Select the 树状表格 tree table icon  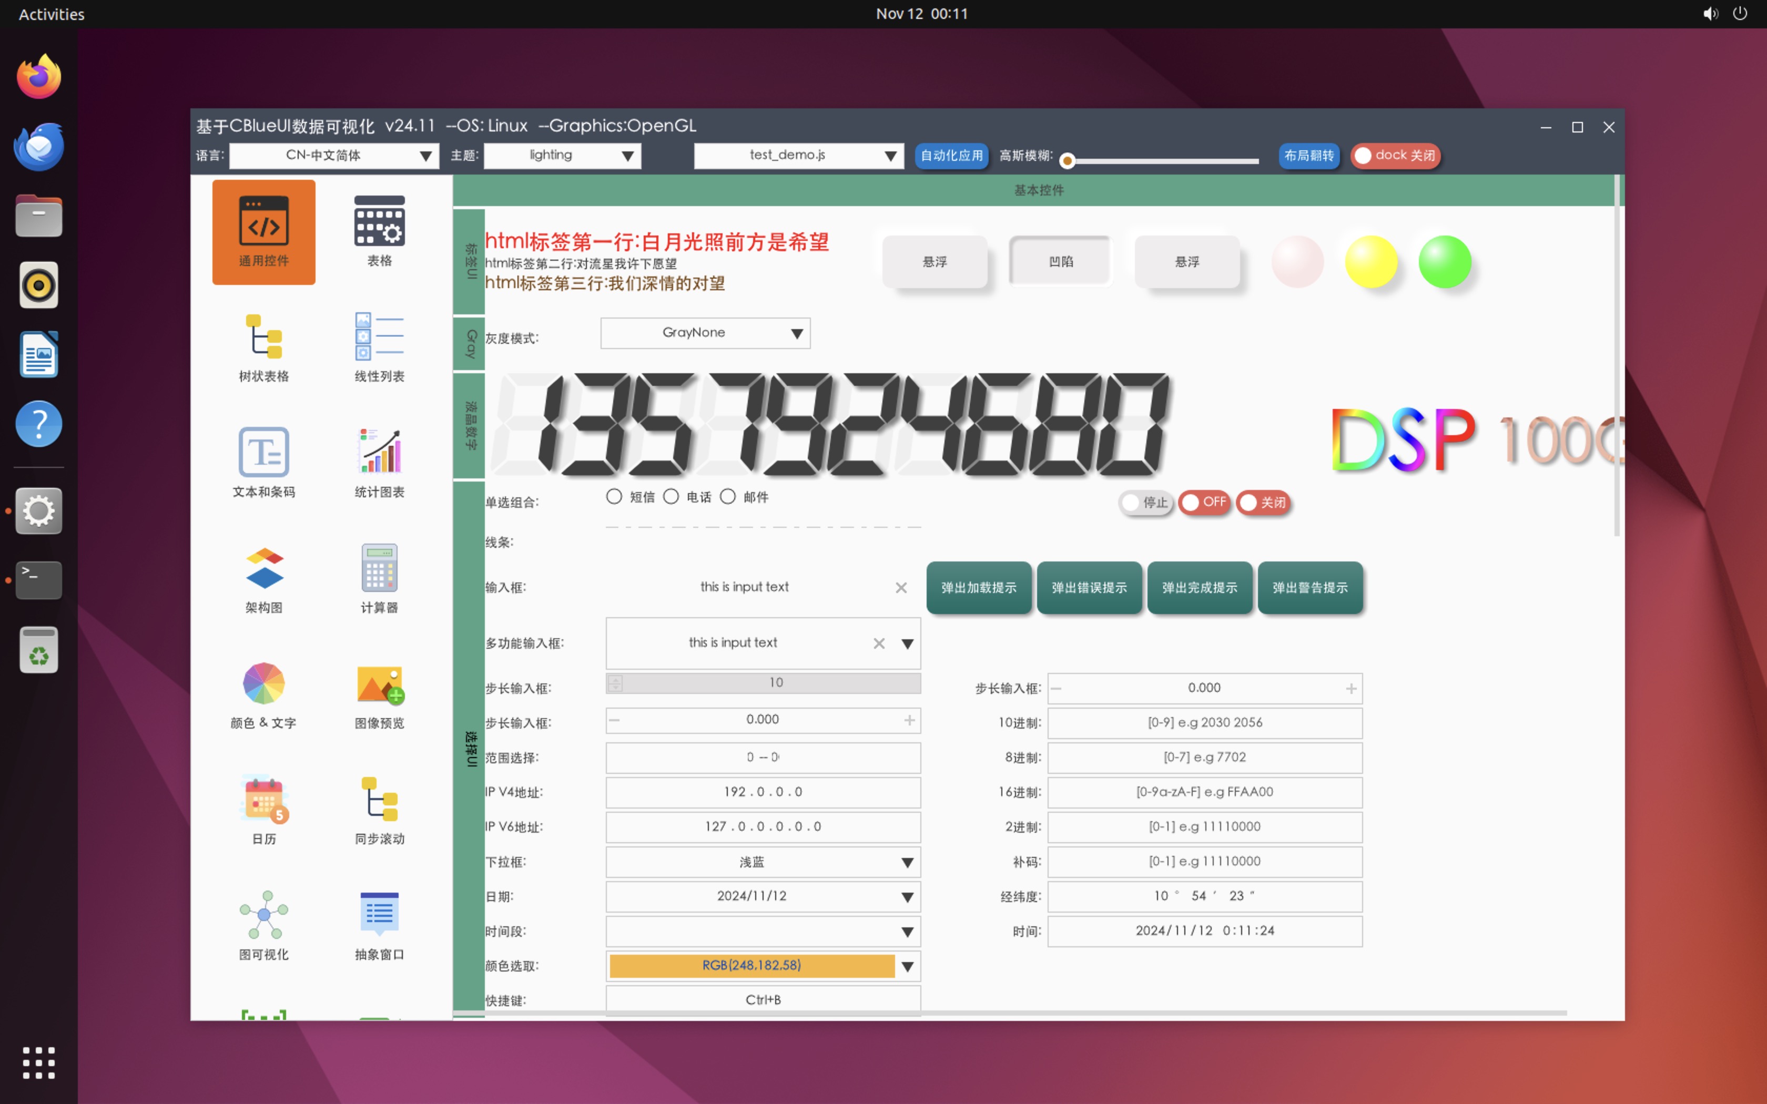point(263,347)
